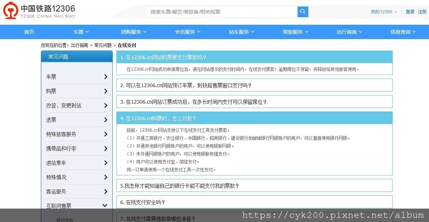
Task: Select the 客运服务 sidebar label
Action: point(56,192)
